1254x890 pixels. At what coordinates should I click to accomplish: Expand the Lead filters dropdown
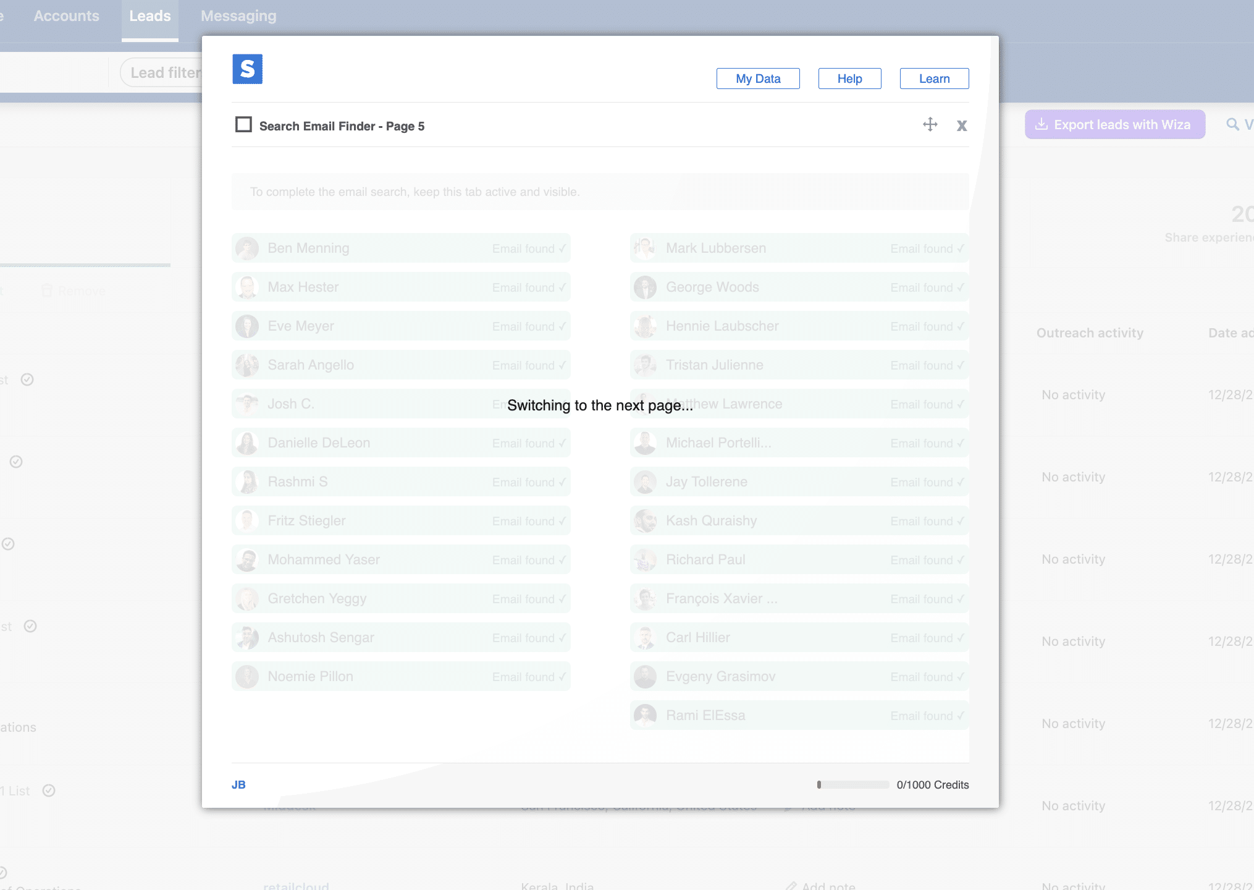[x=167, y=72]
